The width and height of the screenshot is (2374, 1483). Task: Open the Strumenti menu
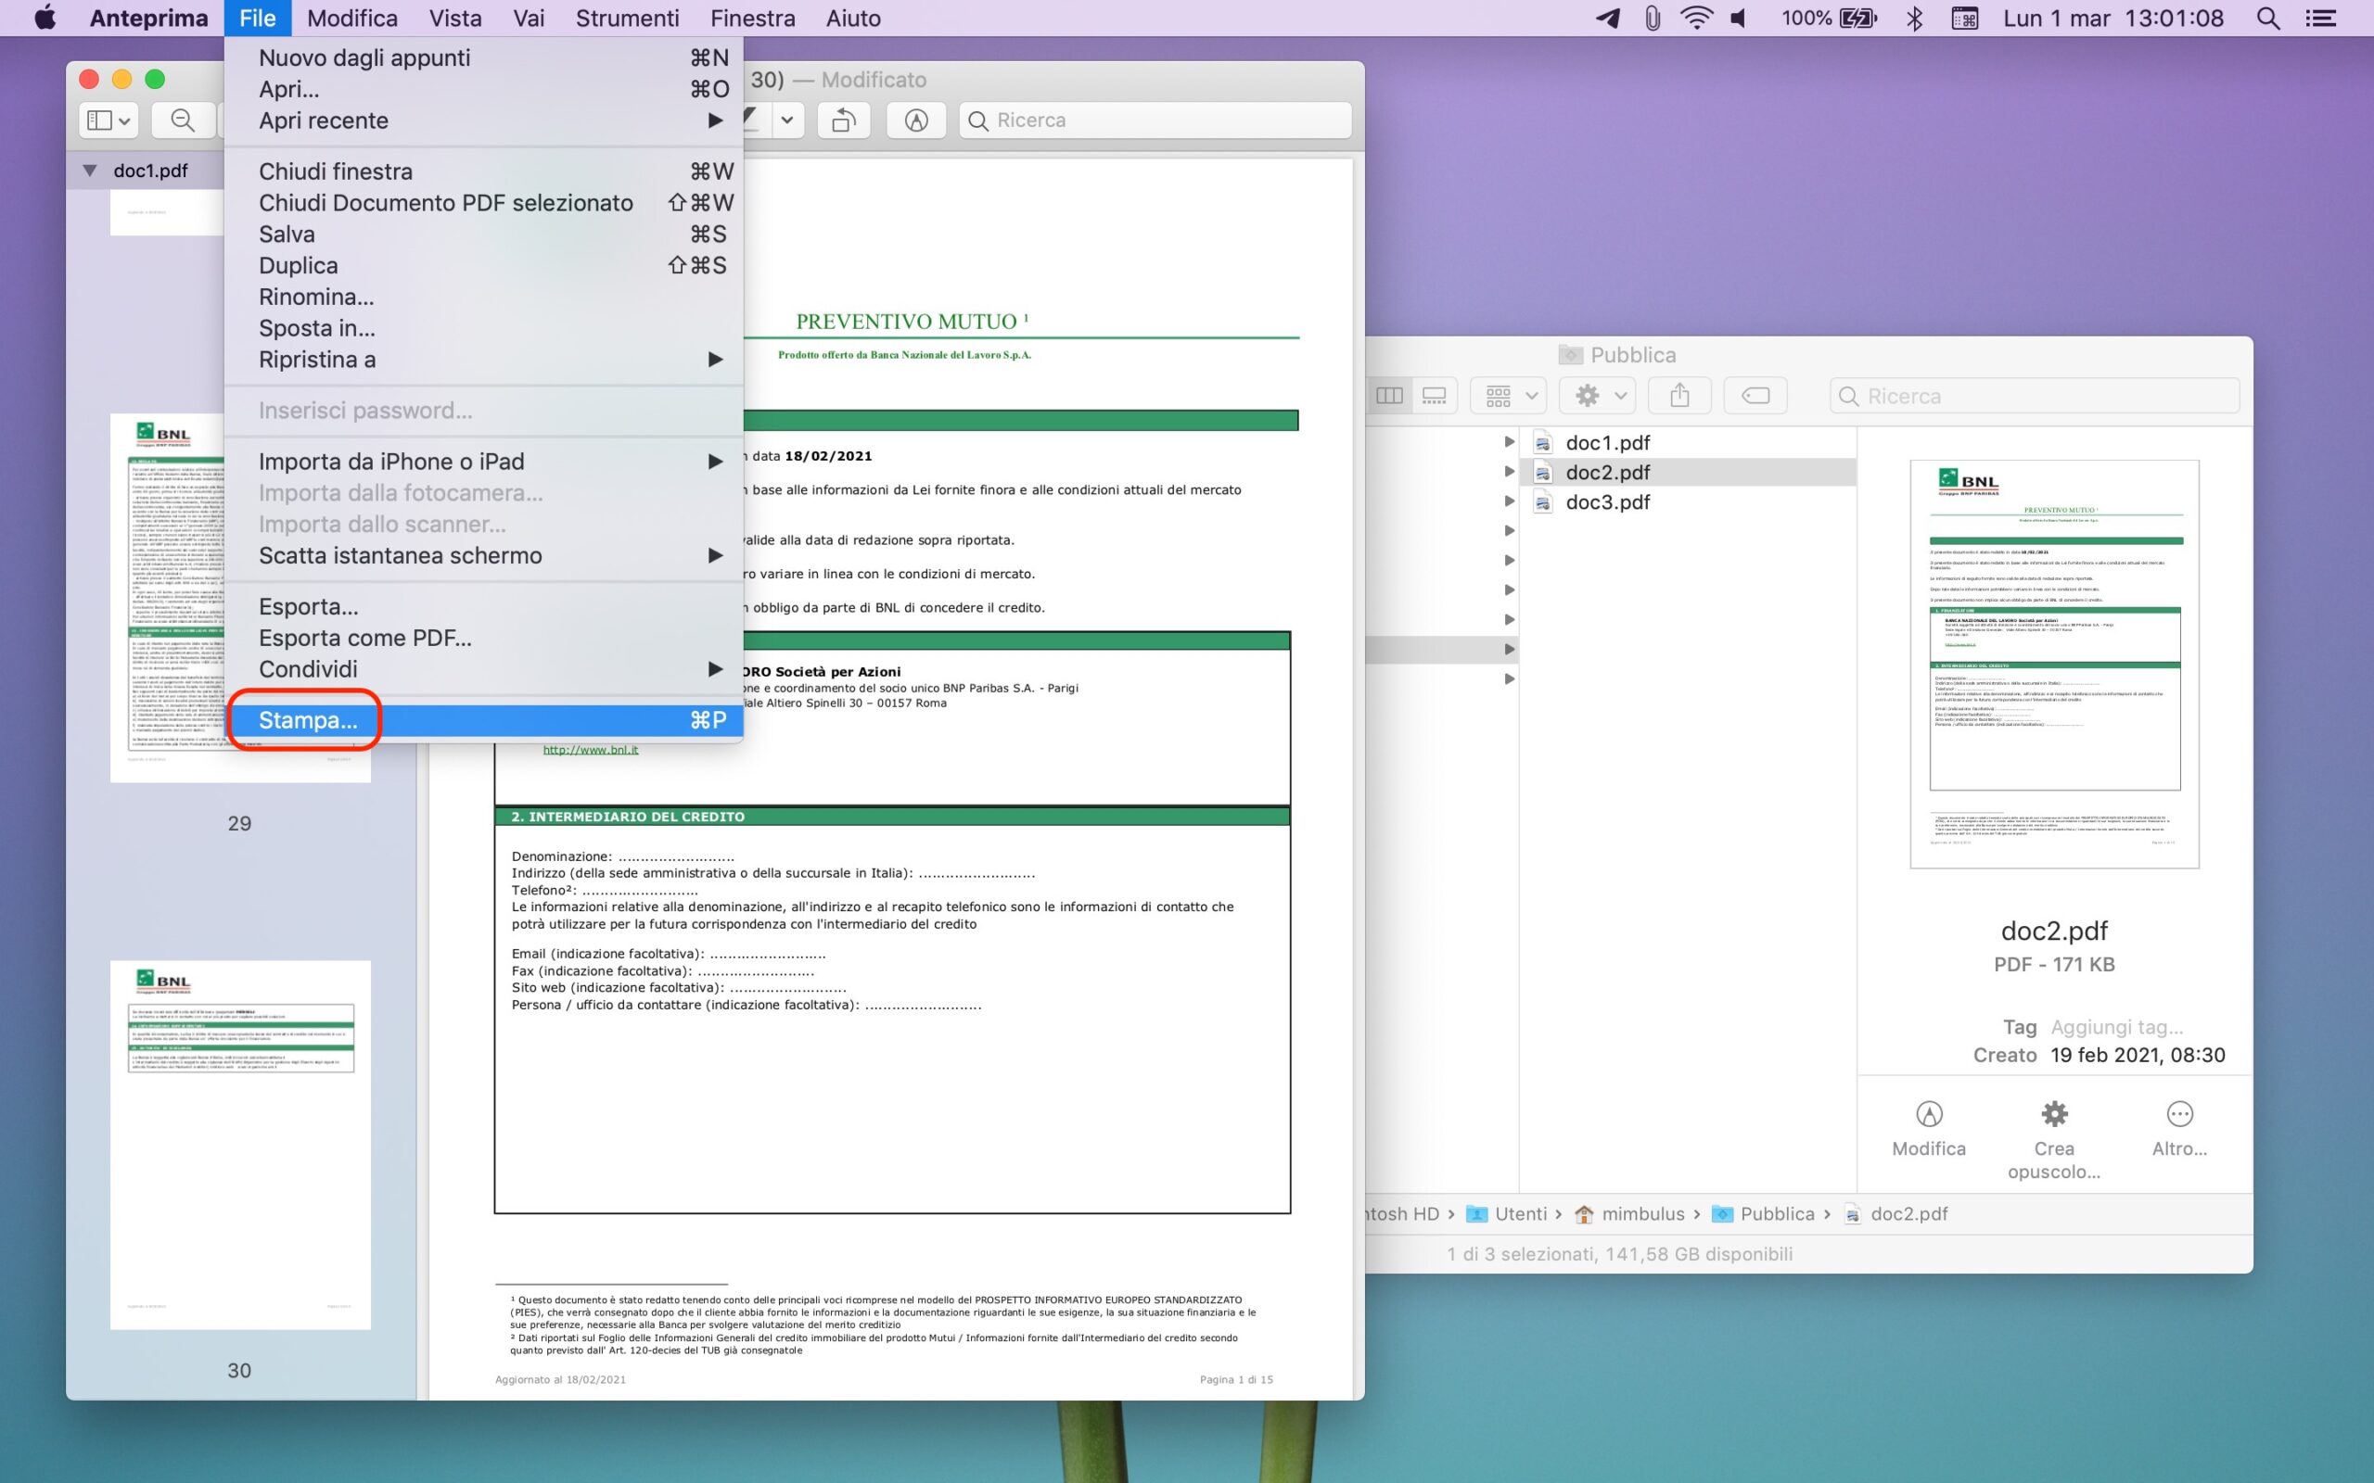(x=627, y=18)
